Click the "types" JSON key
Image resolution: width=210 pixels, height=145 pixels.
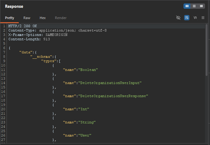pyautogui.click(x=49, y=61)
